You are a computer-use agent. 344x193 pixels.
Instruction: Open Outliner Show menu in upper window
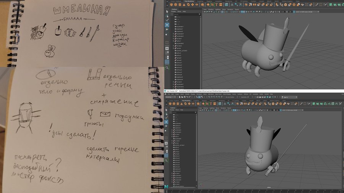pos(179,11)
